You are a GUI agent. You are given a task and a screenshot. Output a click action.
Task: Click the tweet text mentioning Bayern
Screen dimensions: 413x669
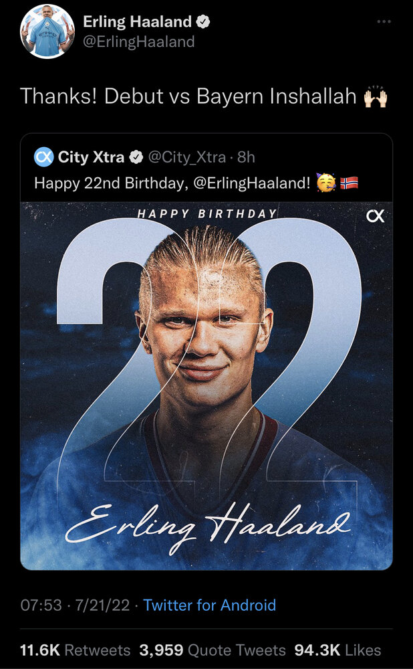pyautogui.click(x=188, y=97)
